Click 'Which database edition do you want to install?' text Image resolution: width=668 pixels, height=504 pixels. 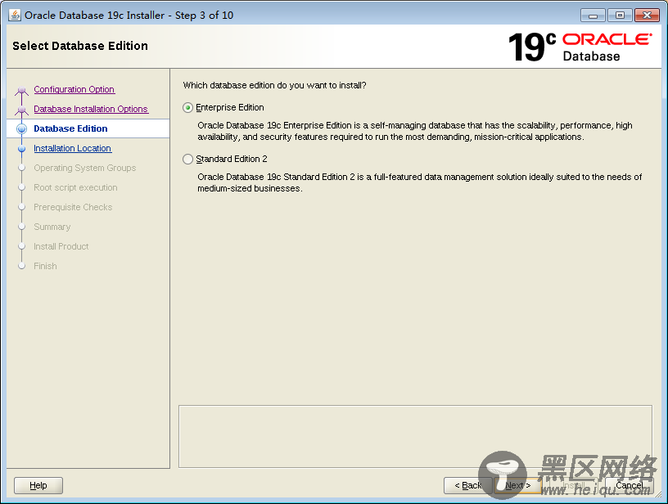tap(275, 85)
